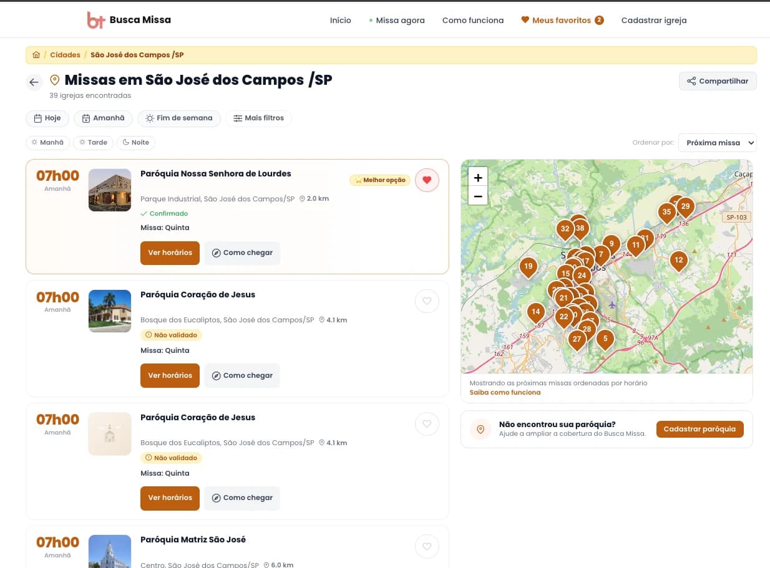Select map pin number 15

coord(565,273)
